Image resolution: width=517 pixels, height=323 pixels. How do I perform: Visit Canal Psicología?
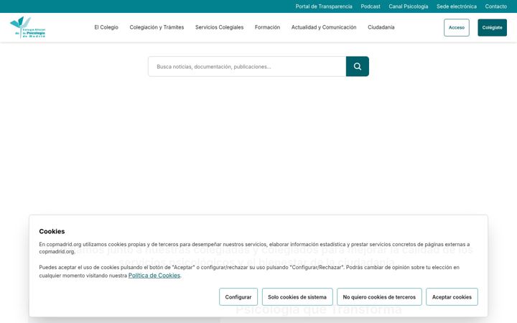pos(408,6)
